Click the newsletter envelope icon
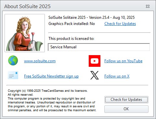Screen dimensions: 156x119 13,75
